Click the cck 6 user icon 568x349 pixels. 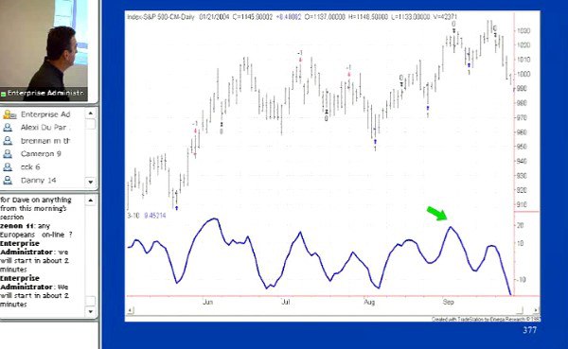8,166
